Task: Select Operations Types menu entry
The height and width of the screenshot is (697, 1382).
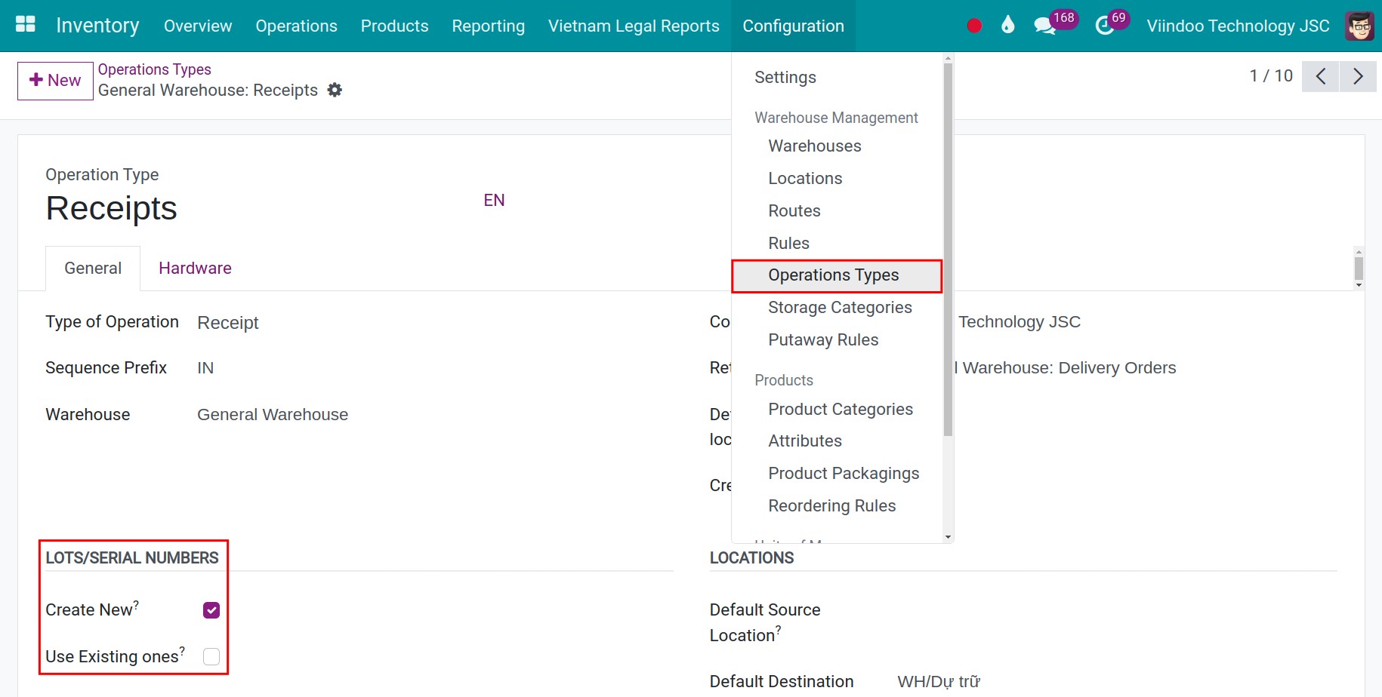Action: pyautogui.click(x=837, y=275)
